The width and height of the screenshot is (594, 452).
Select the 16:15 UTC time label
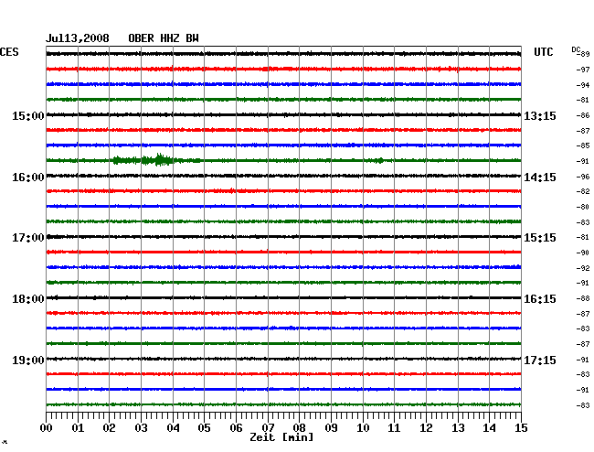coord(540,299)
